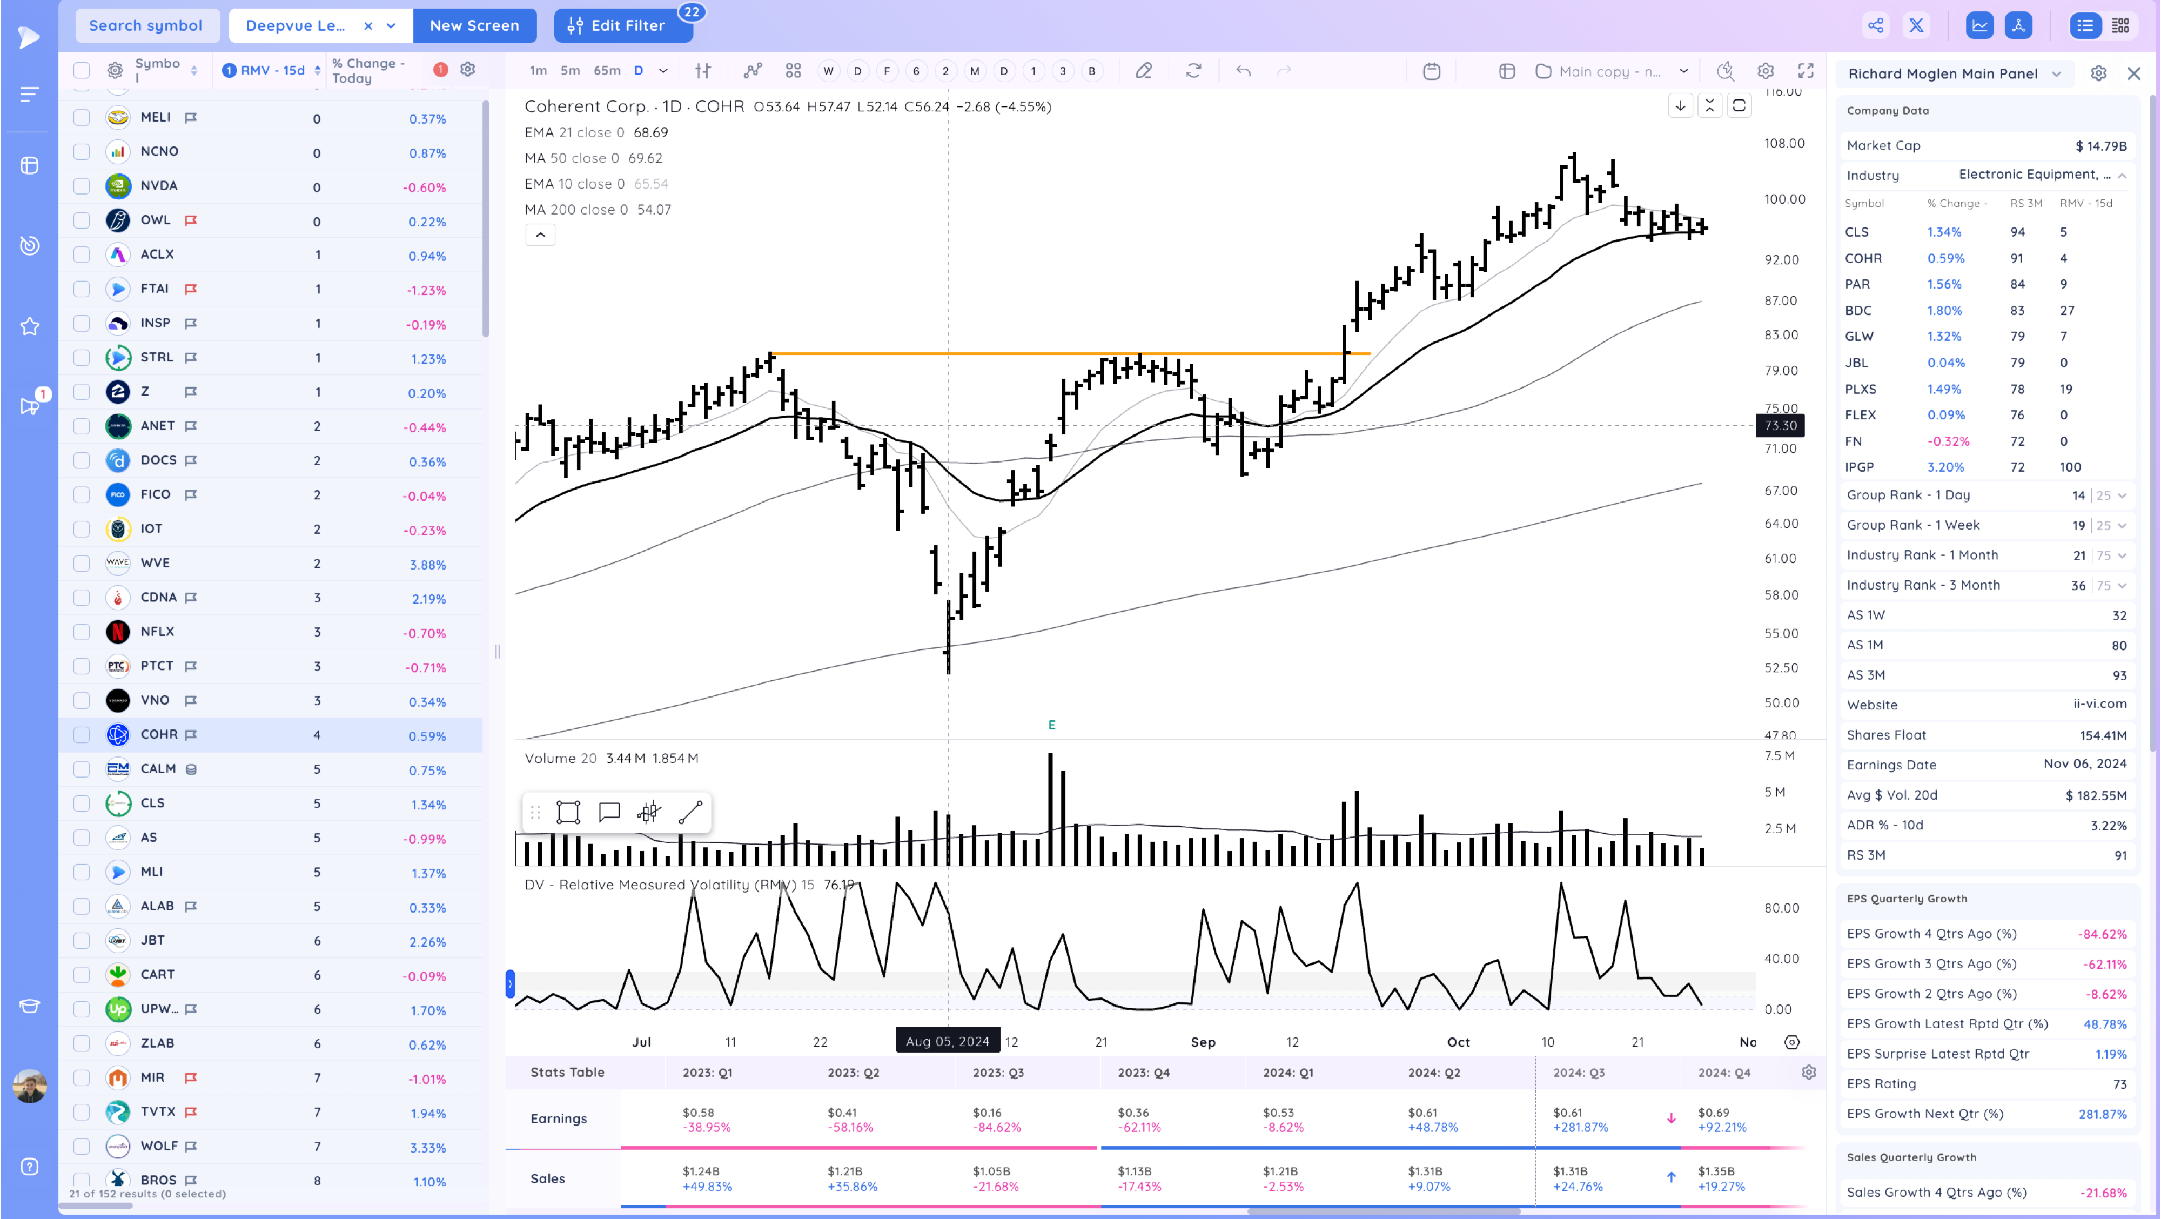Open the comment annotation tool
Image resolution: width=2161 pixels, height=1219 pixels.
(x=609, y=812)
